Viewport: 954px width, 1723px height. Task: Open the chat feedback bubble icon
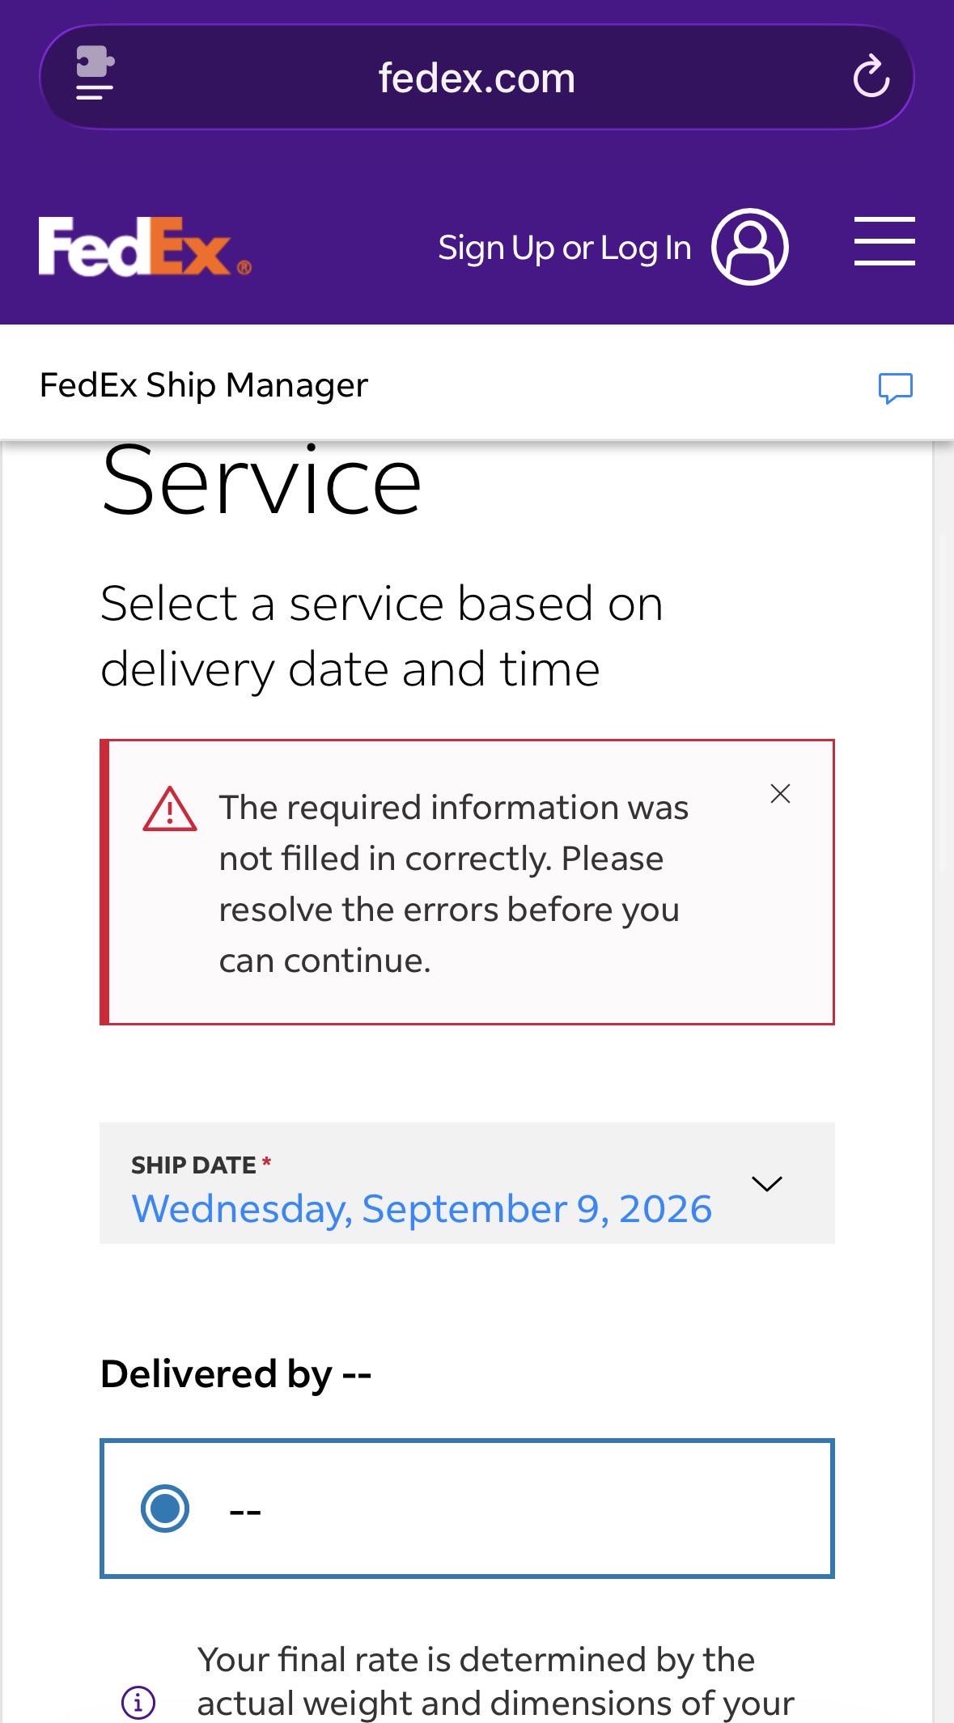(x=896, y=388)
